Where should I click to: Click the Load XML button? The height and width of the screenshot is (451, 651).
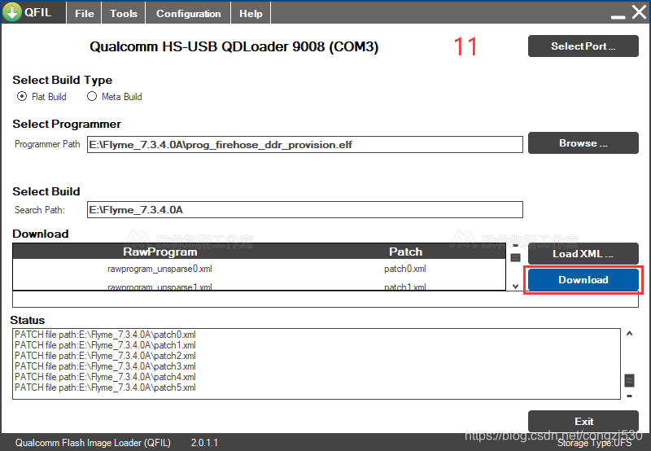583,254
